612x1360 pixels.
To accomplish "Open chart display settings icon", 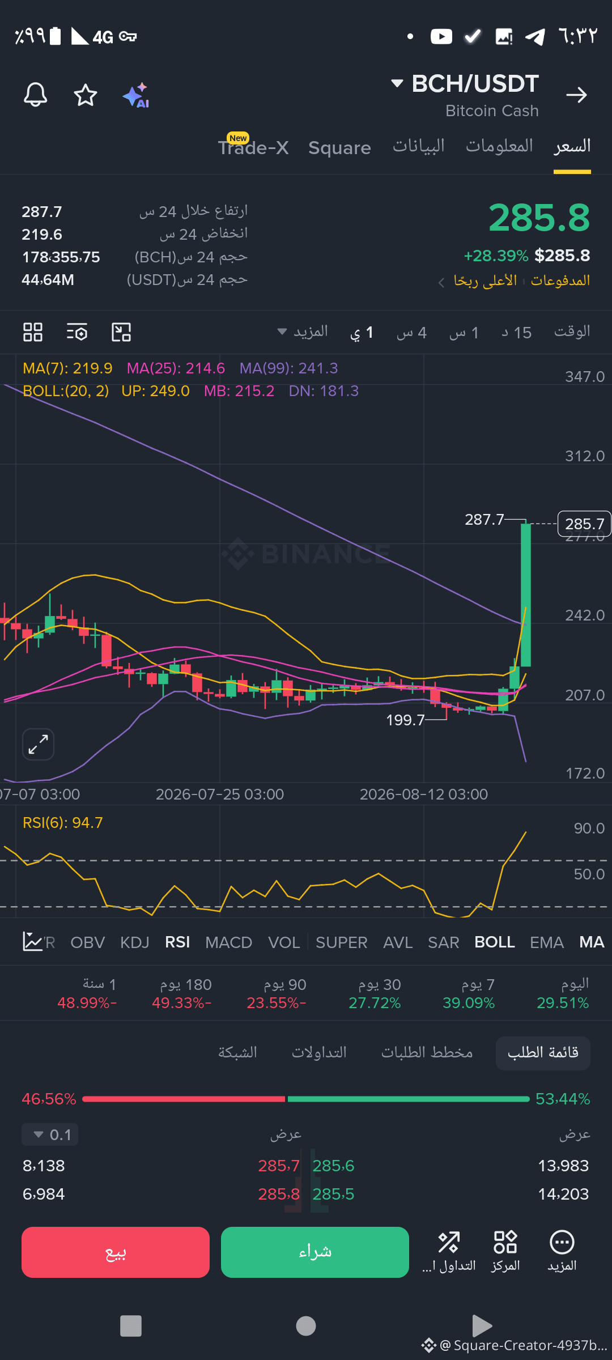I will tap(77, 332).
